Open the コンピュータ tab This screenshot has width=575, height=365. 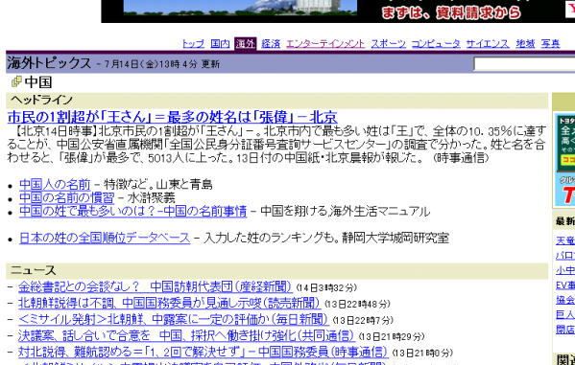436,44
